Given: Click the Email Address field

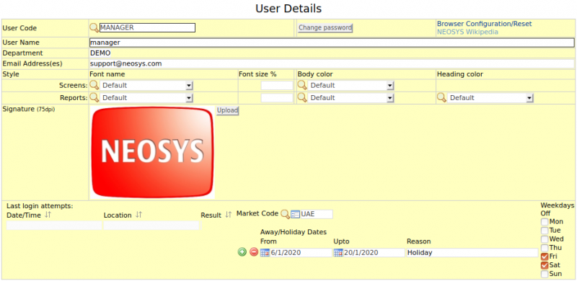Looking at the screenshot, I should [332, 63].
